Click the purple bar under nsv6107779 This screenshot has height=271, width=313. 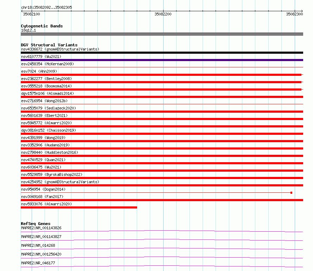coord(162,60)
